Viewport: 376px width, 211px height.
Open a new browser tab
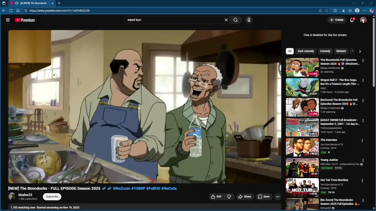(59, 3)
